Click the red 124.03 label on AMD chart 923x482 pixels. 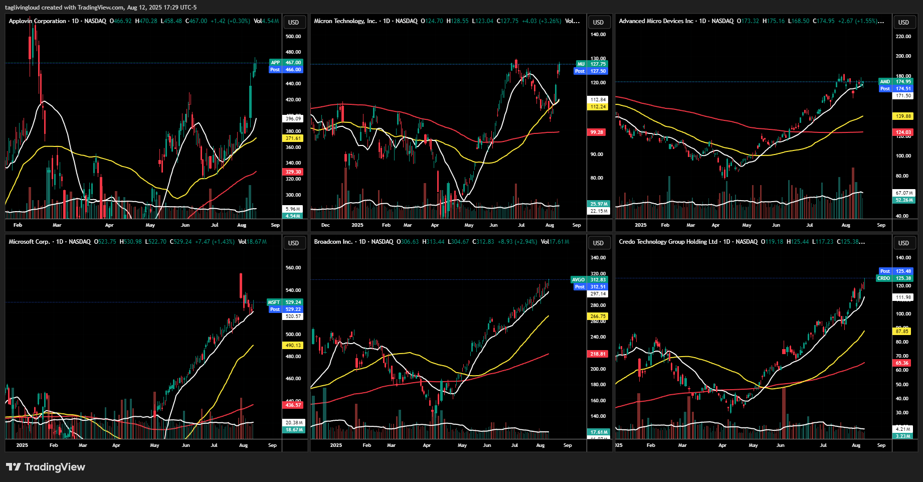(903, 132)
